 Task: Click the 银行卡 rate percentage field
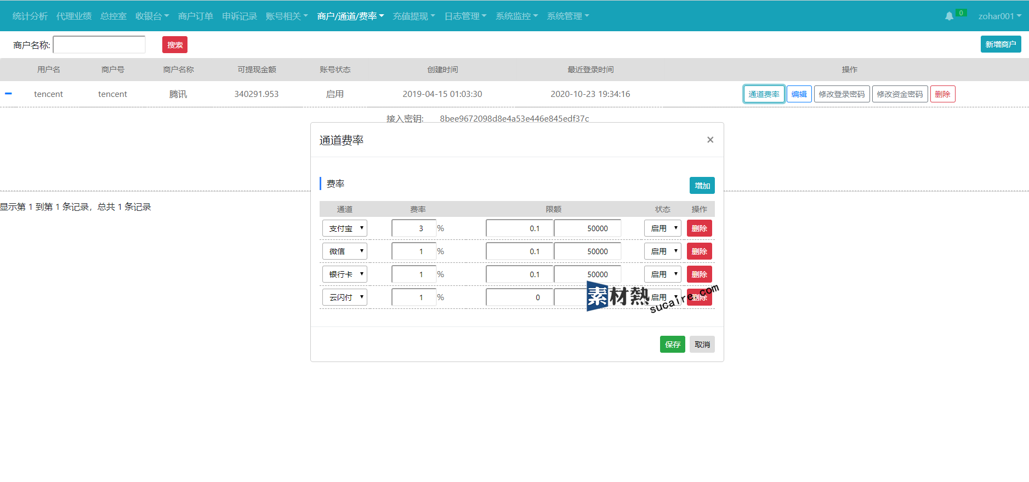[414, 274]
